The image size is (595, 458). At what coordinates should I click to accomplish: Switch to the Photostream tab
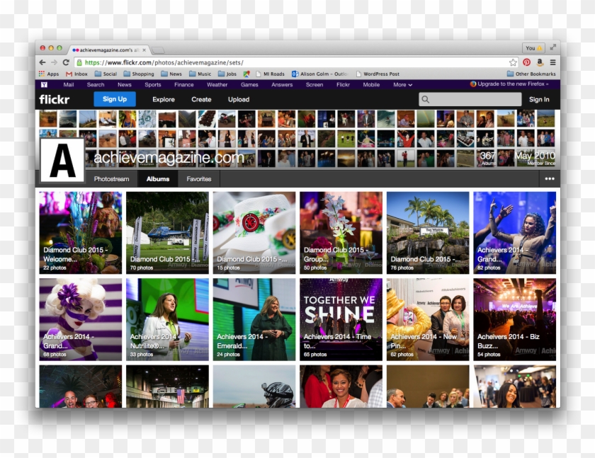click(111, 179)
